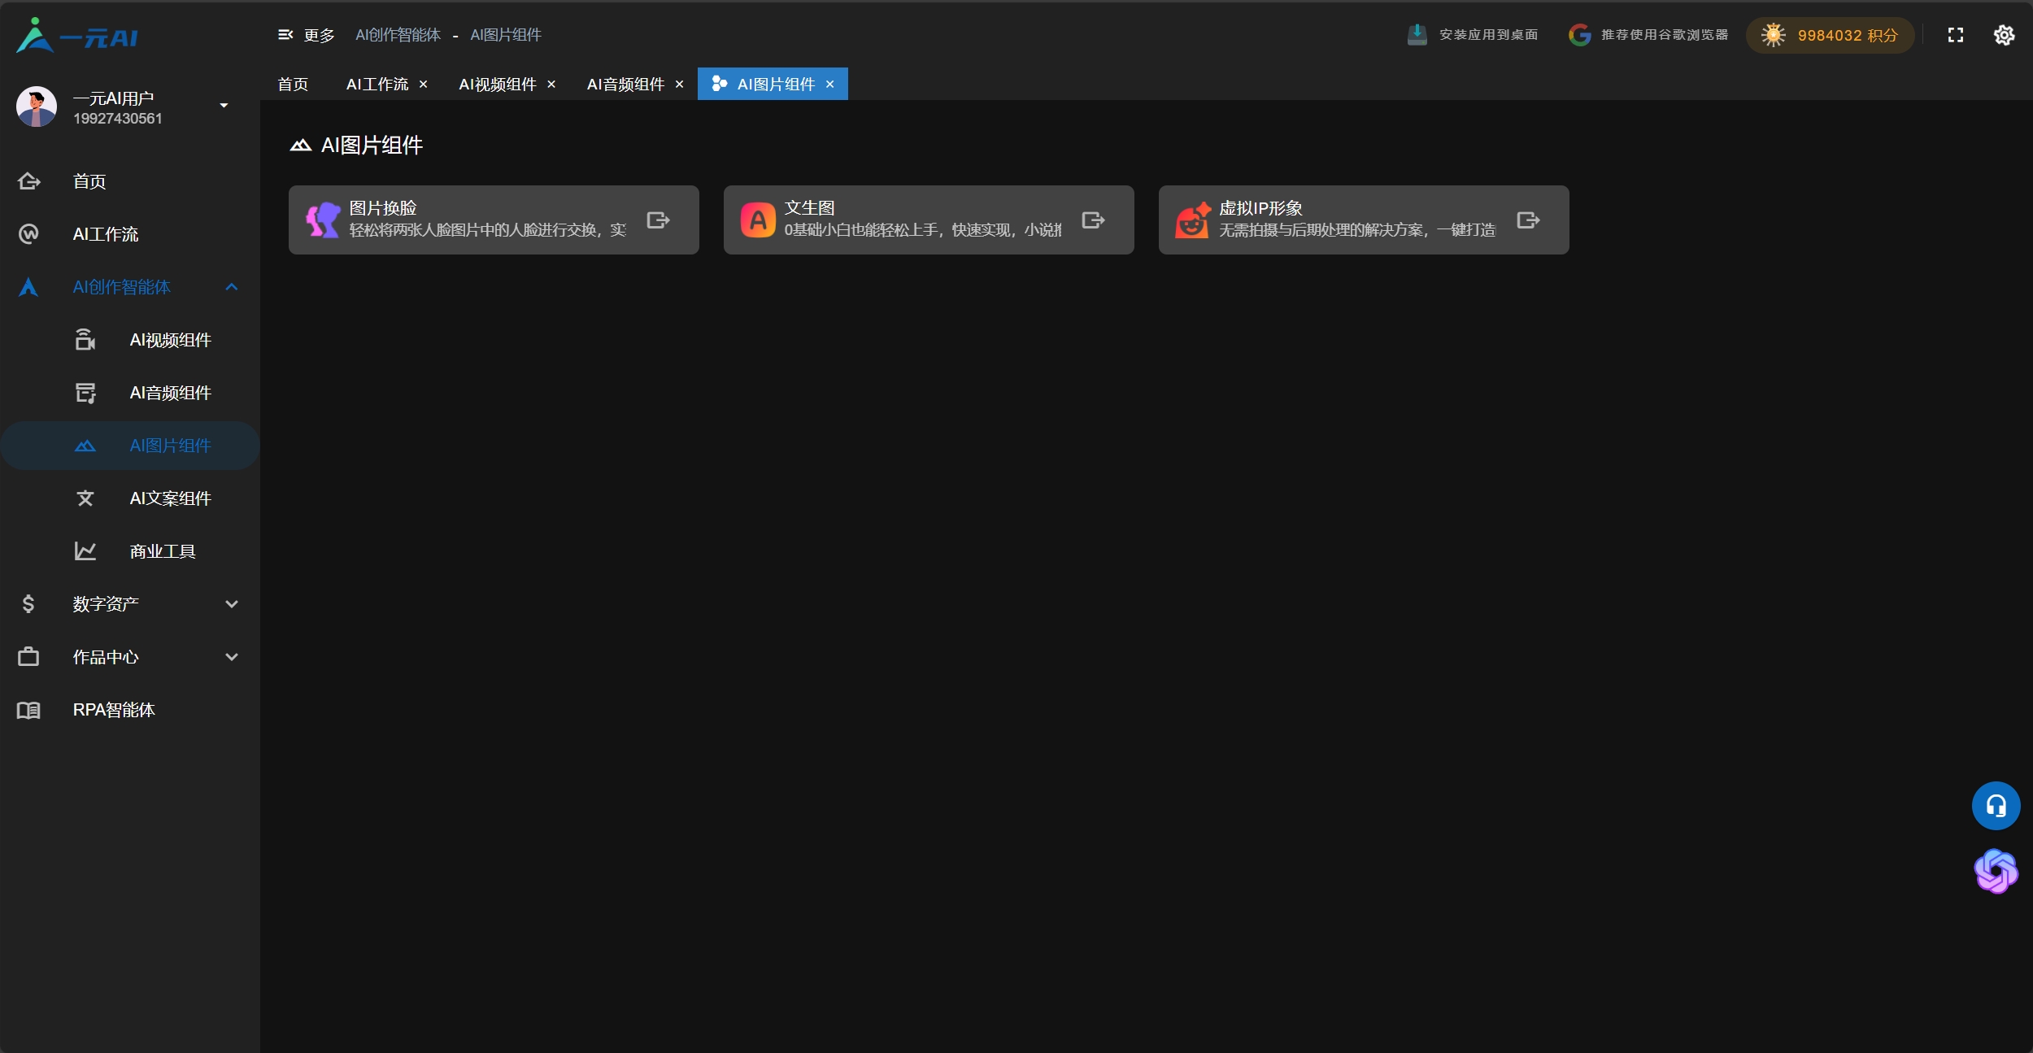Click the open arrow icon on 文生图 card
This screenshot has width=2033, height=1053.
1093,220
